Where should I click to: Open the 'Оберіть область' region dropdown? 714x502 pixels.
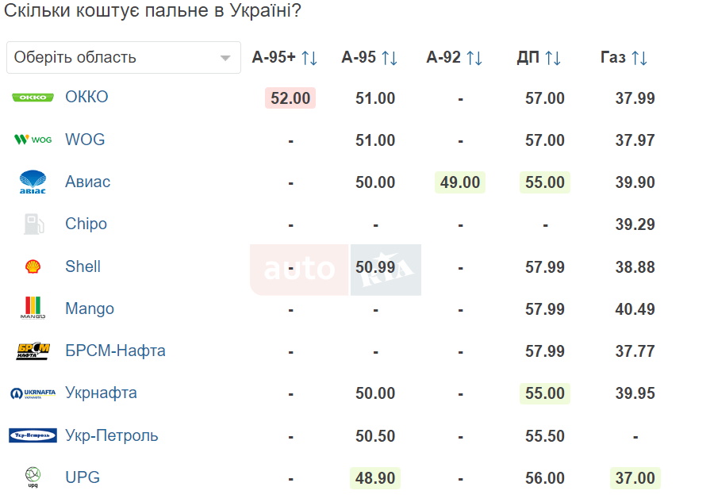pos(123,58)
